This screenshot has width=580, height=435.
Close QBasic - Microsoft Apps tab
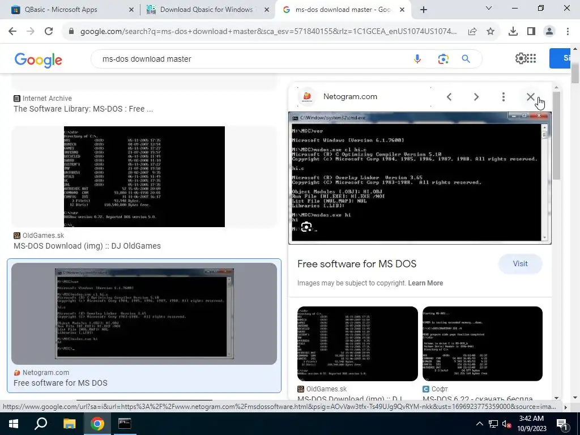[131, 10]
